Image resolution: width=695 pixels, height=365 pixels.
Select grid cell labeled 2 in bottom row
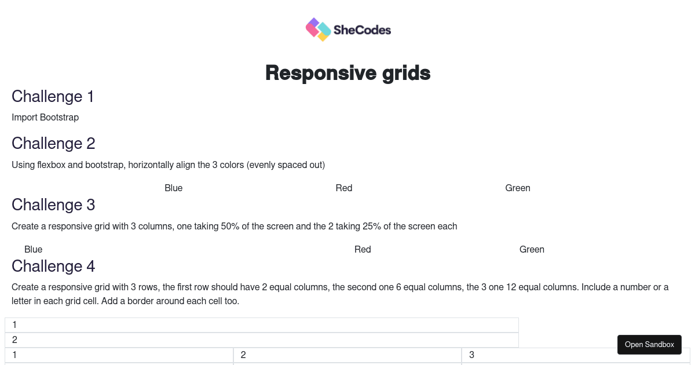click(348, 355)
